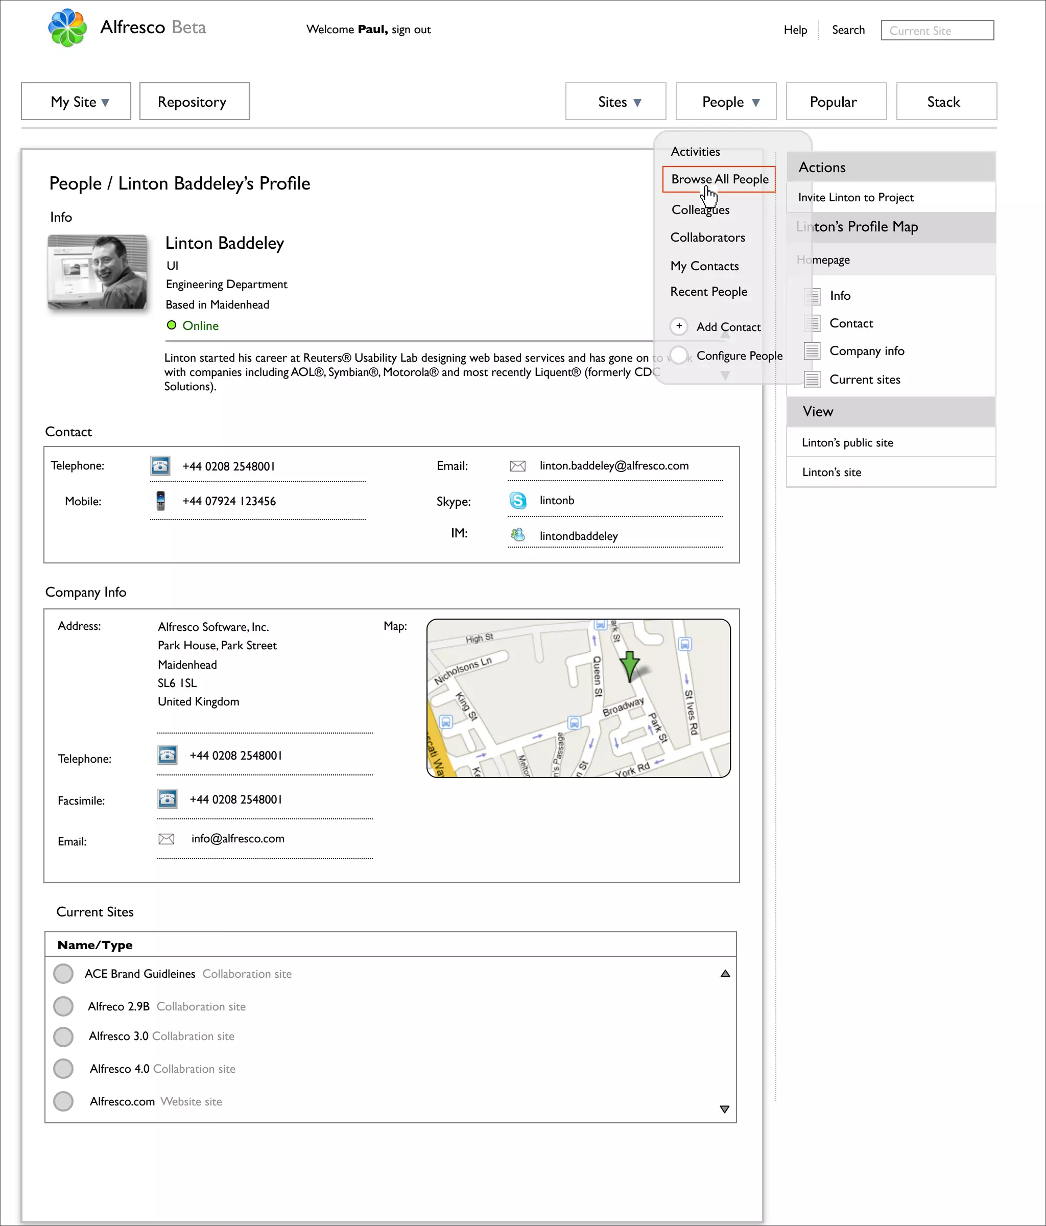Click the company Telephone phone icon
This screenshot has height=1226, width=1046.
[168, 755]
